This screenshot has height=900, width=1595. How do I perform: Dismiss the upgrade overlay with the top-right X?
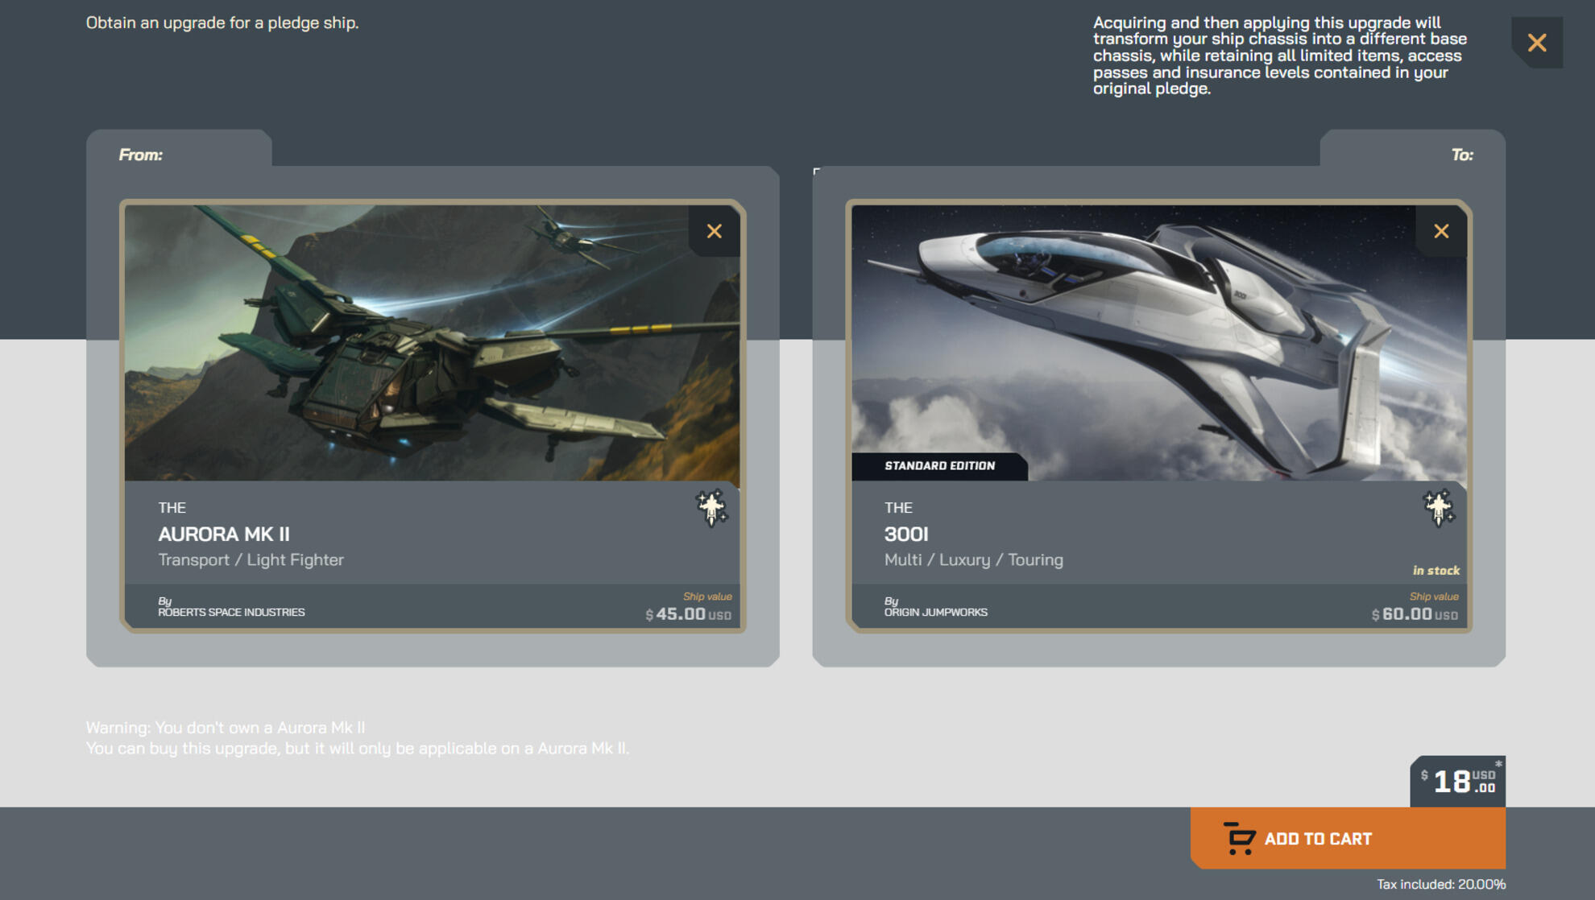point(1537,43)
